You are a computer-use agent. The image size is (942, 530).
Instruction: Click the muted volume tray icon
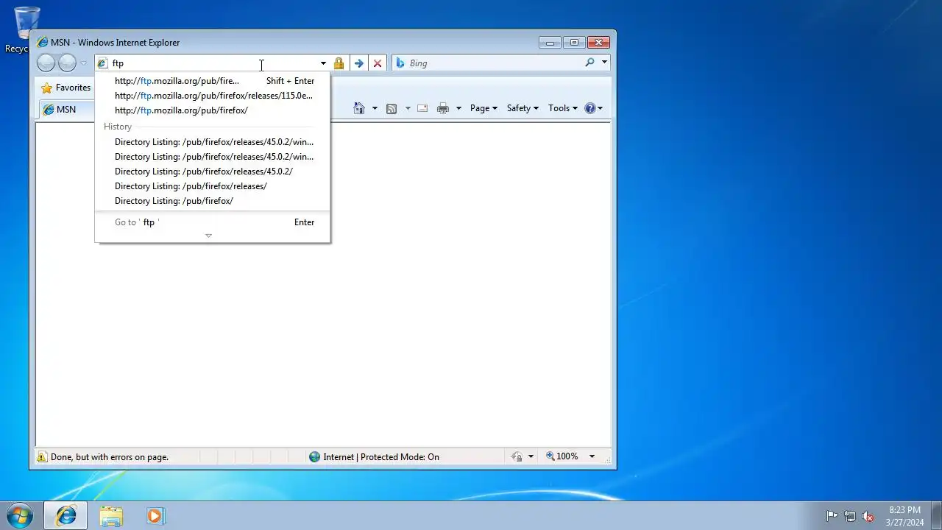pos(868,516)
